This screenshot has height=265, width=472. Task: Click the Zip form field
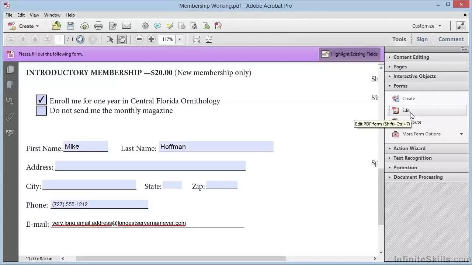pos(222,185)
